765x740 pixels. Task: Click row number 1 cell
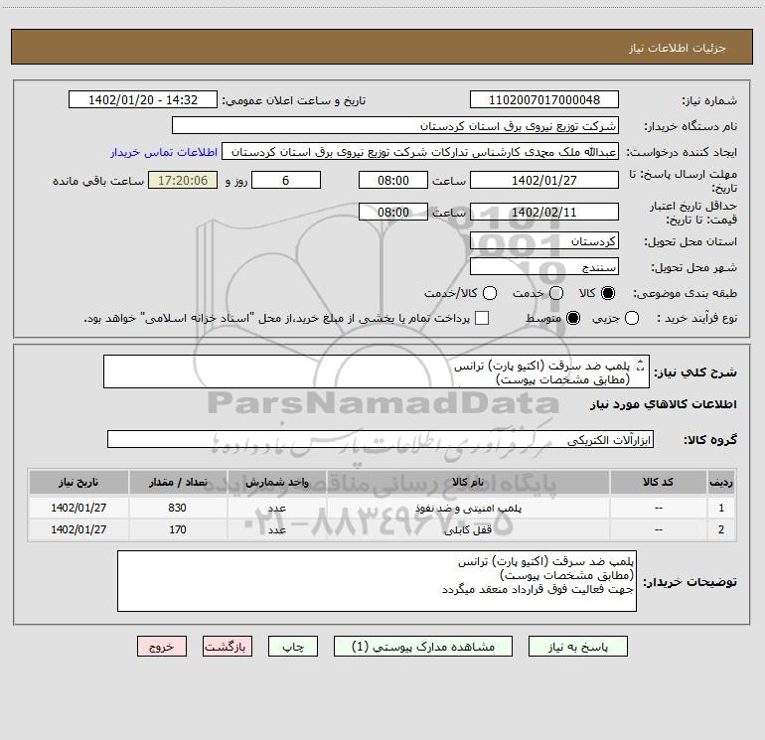pyautogui.click(x=721, y=508)
